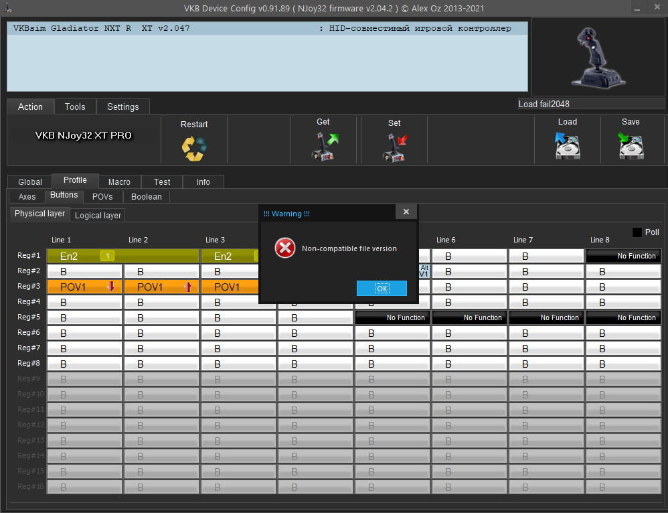Viewport: 668px width, 513px height.
Task: Switch to the Test tab
Action: click(x=162, y=181)
